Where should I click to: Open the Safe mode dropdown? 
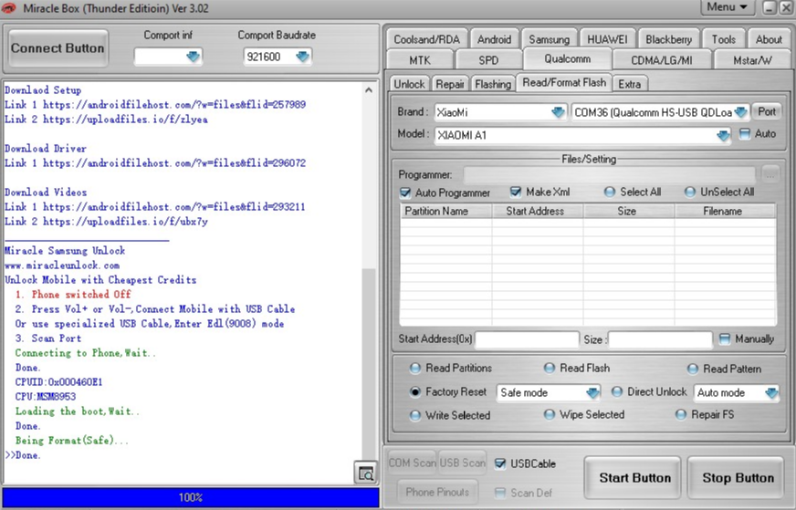[592, 393]
